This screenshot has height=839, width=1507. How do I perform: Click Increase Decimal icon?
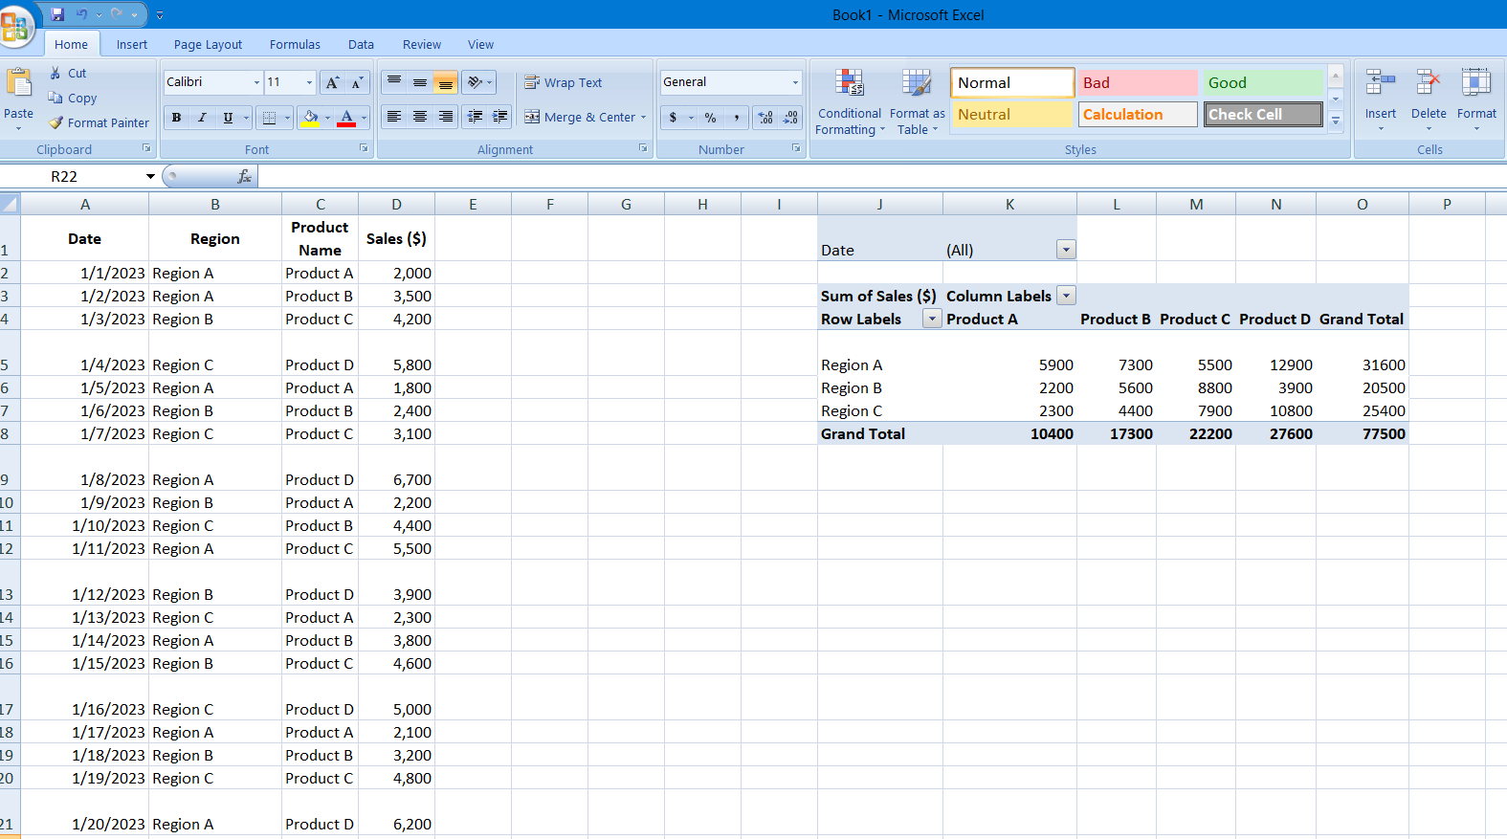[765, 117]
